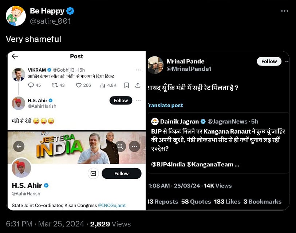Open the more options menu on VIKRAM's post
296x233 pixels.
point(138,70)
